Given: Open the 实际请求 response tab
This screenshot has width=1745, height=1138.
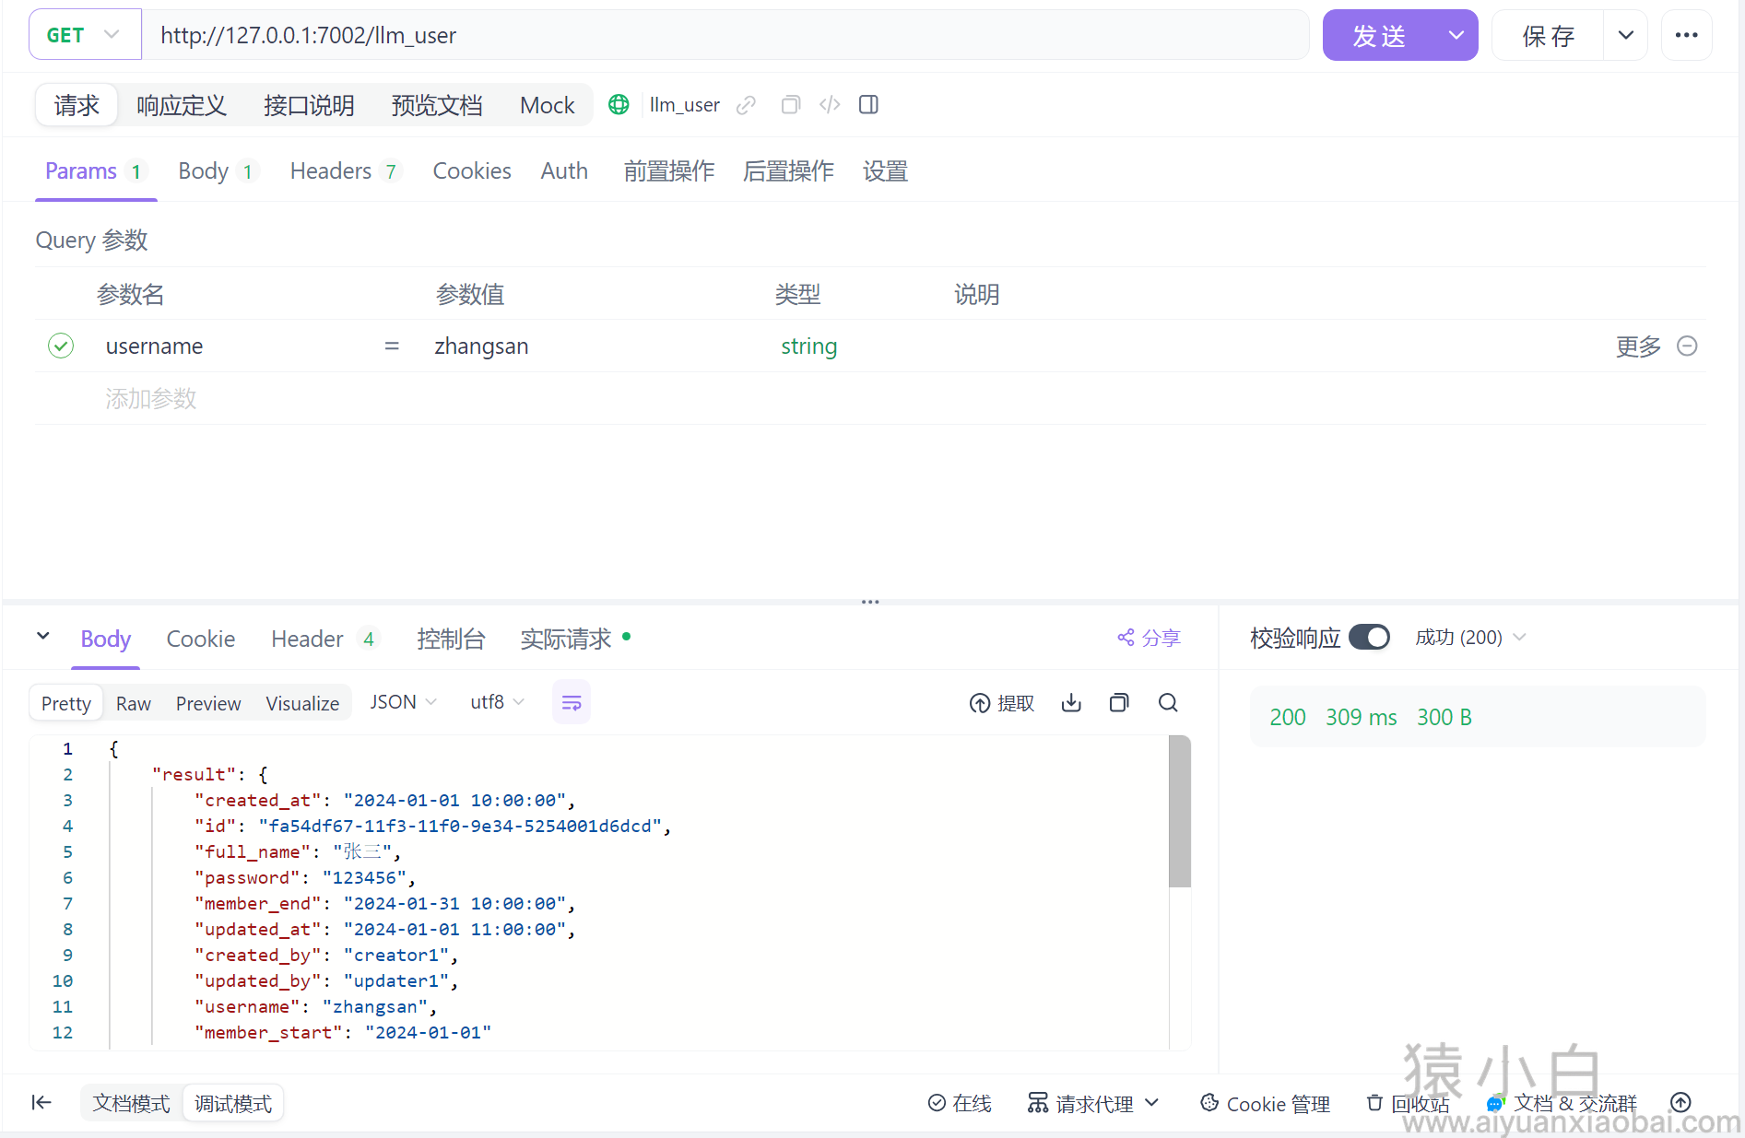Looking at the screenshot, I should (x=566, y=639).
